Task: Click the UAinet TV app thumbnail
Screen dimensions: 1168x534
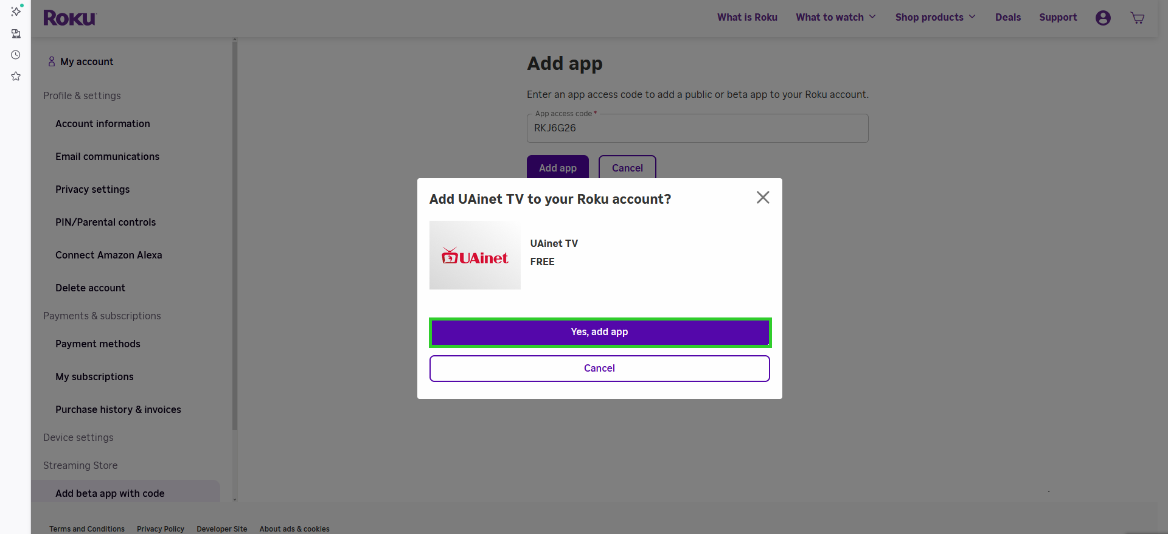Action: pyautogui.click(x=474, y=255)
